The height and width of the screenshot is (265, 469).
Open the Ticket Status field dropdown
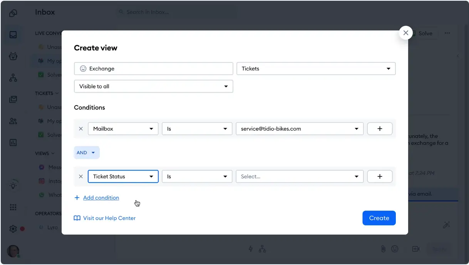click(x=123, y=176)
